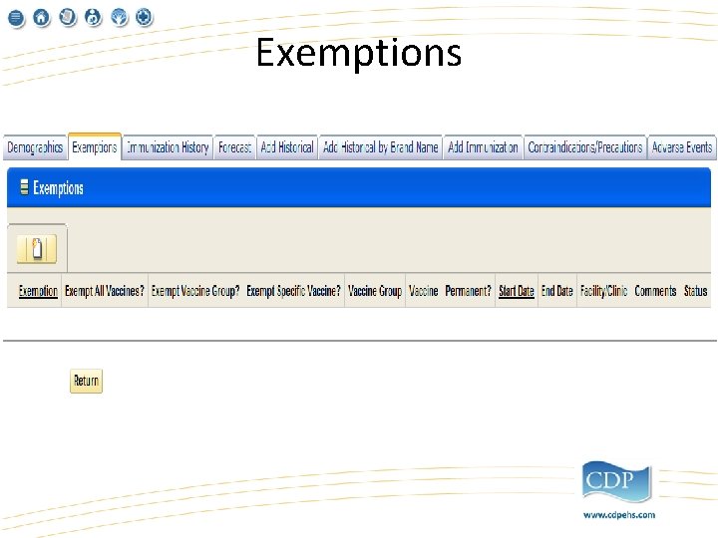
Task: Click 'Permanent?' column header
Action: pos(468,291)
